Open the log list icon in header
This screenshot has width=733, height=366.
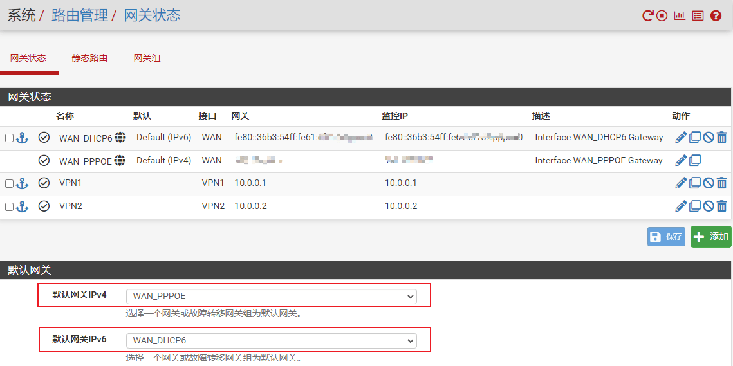coord(698,15)
